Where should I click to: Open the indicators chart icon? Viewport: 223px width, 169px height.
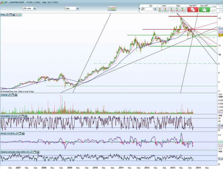coord(112,8)
